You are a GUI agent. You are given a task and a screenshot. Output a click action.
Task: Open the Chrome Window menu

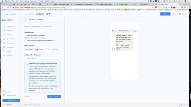click(x=47, y=1)
